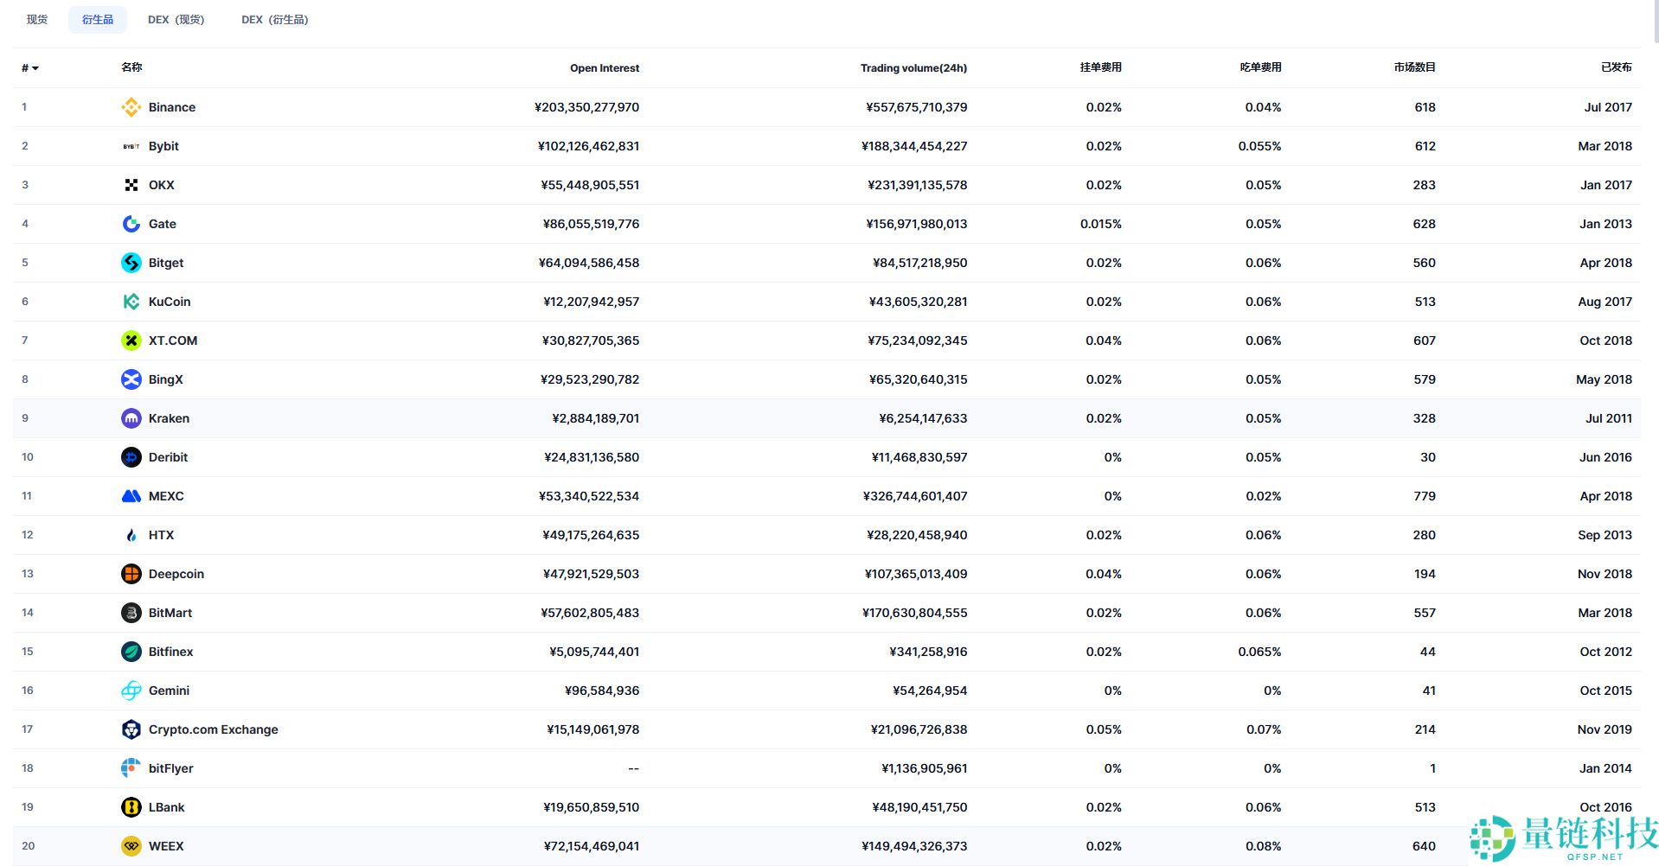Click the Kraken purple logo icon

point(131,418)
